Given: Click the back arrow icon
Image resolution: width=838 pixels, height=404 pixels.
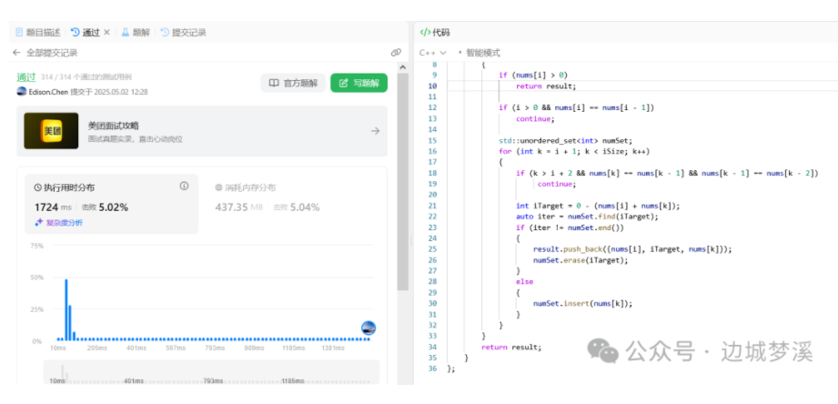Looking at the screenshot, I should [16, 53].
